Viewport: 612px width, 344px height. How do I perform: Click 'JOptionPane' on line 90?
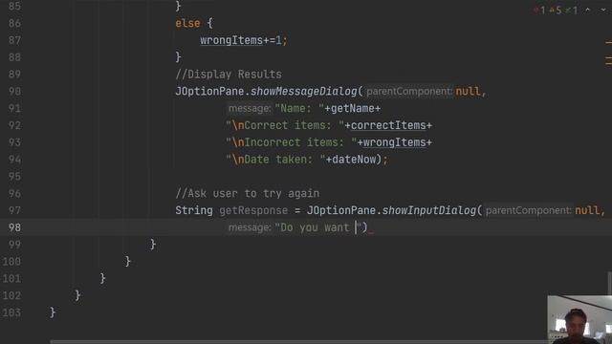coord(209,92)
